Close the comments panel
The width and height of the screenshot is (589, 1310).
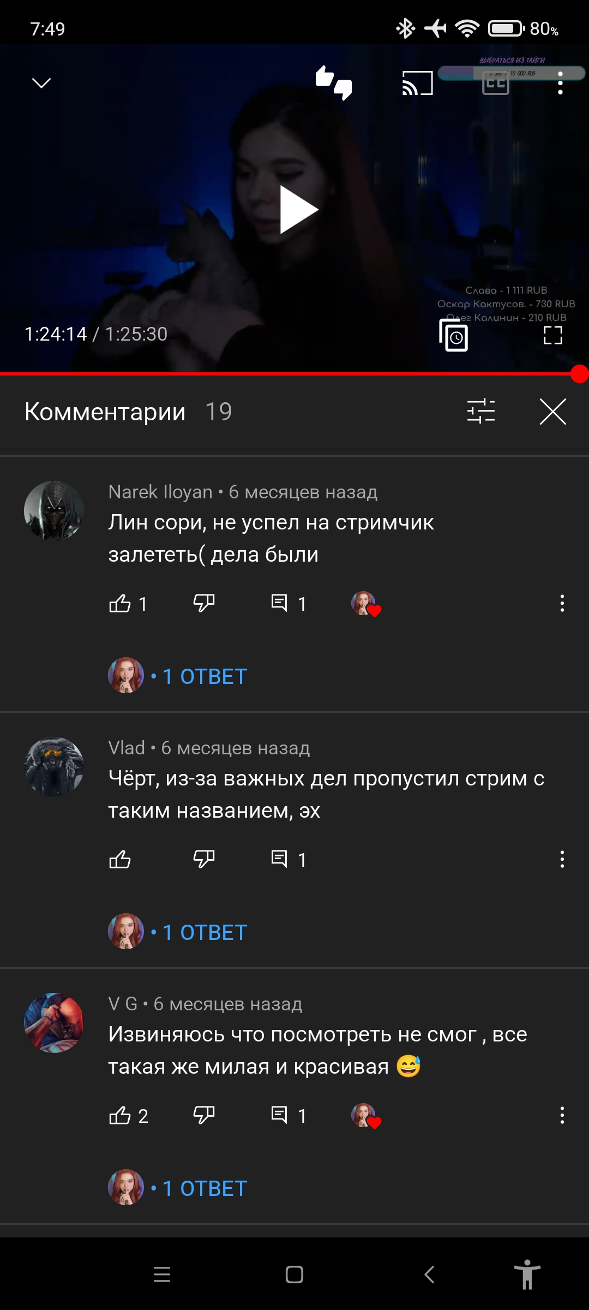point(553,412)
